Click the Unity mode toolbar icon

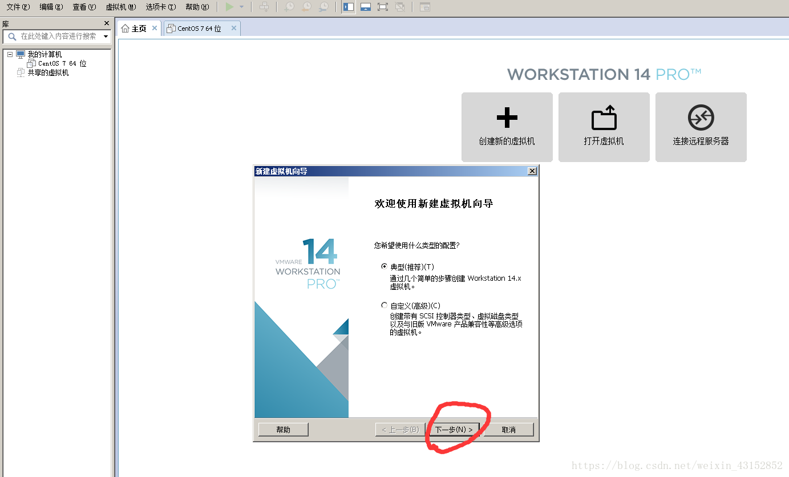(x=400, y=7)
